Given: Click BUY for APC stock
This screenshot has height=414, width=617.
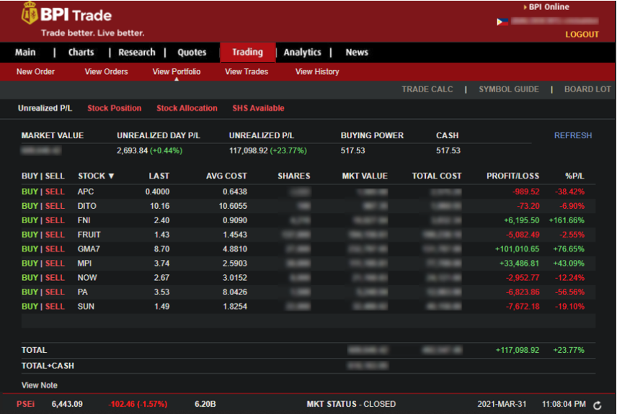Looking at the screenshot, I should tap(30, 192).
